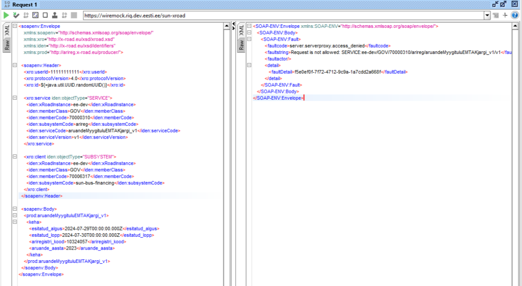Submit the request with the green play icon
The width and height of the screenshot is (522, 286).
[x=6, y=15]
